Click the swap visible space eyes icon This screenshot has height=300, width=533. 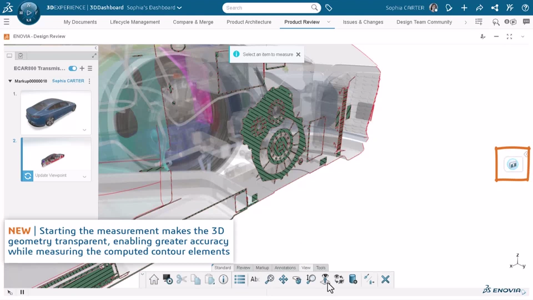339,279
